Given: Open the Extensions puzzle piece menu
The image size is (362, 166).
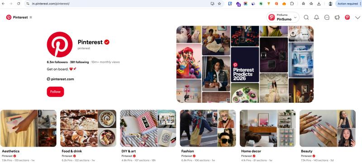Looking at the screenshot, I should (292, 4).
